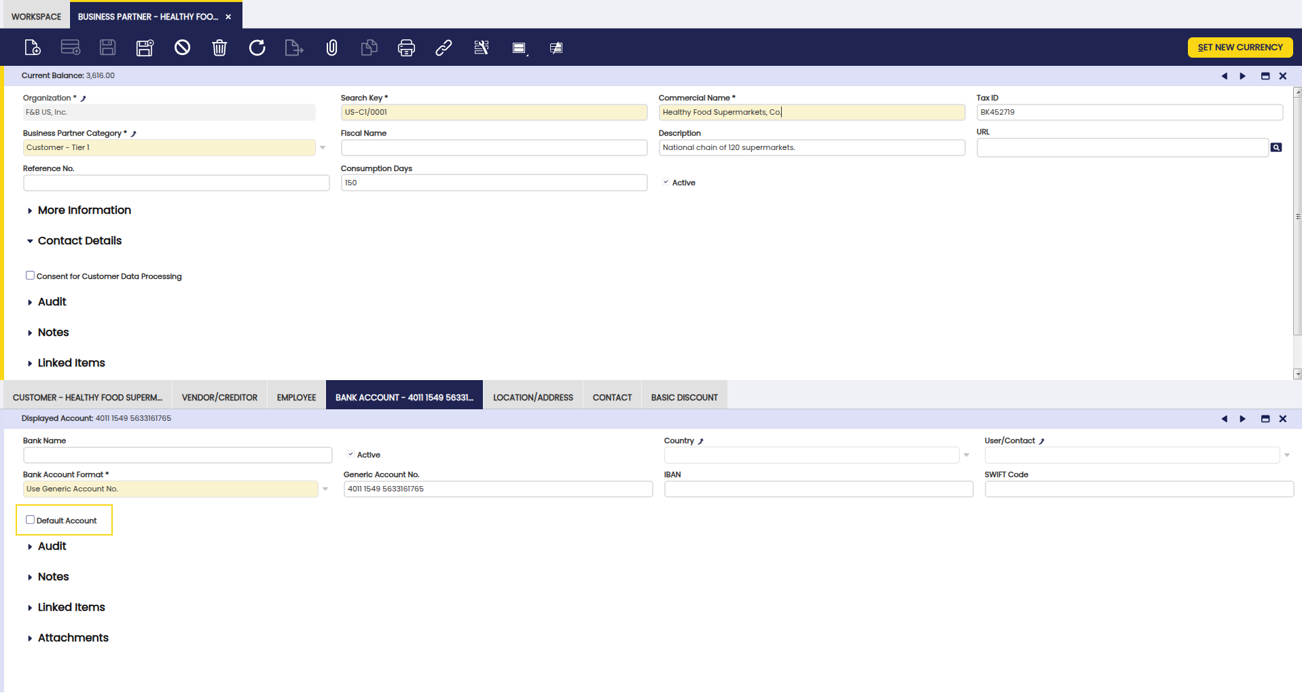Screen dimensions: 1302x693
Task: Click the Set New Currency button
Action: pyautogui.click(x=1240, y=48)
